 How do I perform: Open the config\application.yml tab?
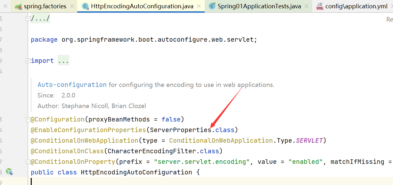click(x=356, y=6)
